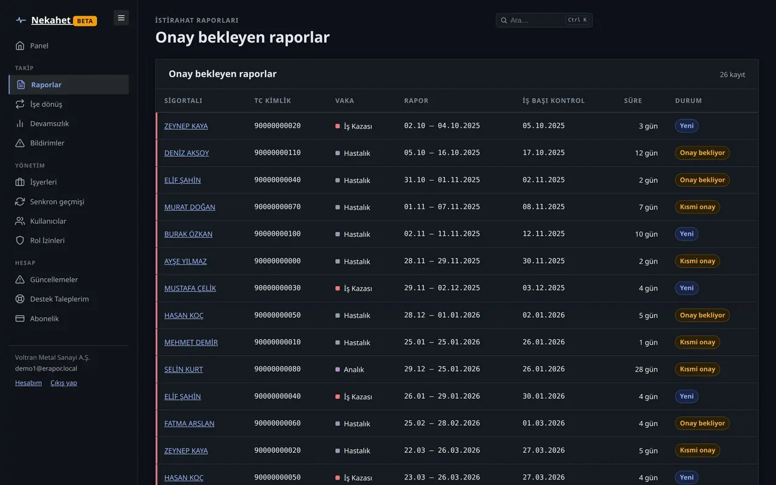Click the 28 gün duration cell
The height and width of the screenshot is (485, 776).
646,369
